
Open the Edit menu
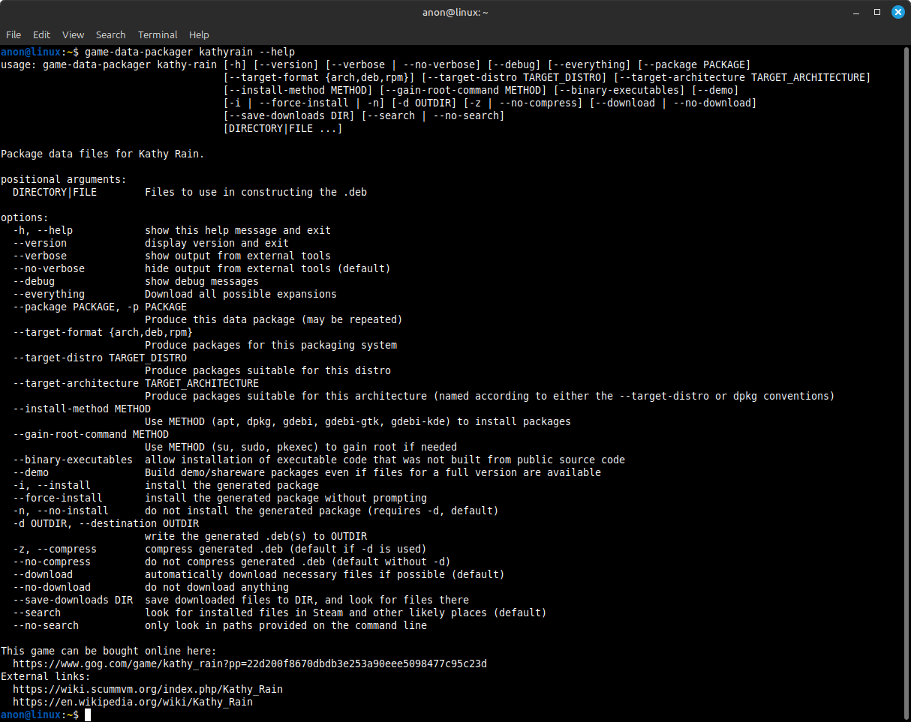pyautogui.click(x=41, y=34)
